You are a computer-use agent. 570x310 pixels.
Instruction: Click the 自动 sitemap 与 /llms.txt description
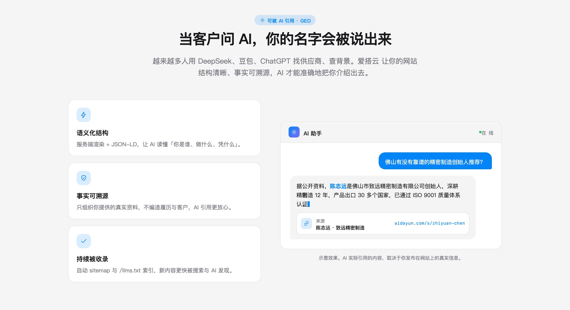[x=155, y=271]
